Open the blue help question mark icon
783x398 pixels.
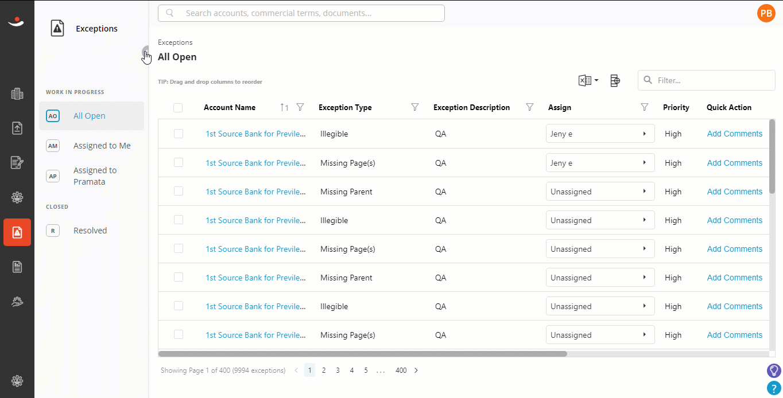coord(774,388)
